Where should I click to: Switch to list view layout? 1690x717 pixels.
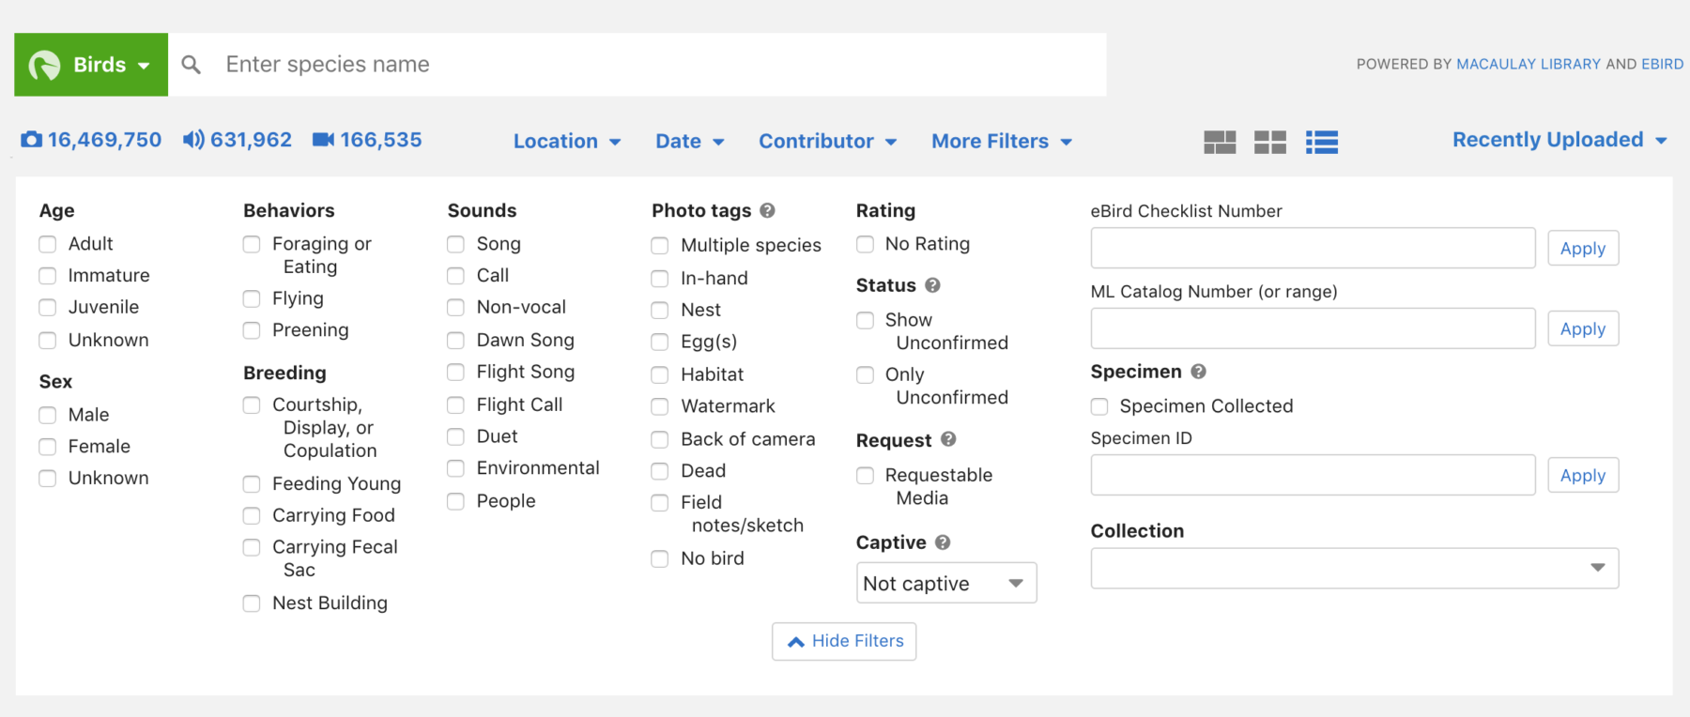[x=1321, y=142]
